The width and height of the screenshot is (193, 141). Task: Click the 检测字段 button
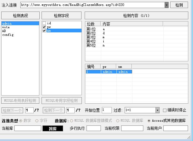click(x=62, y=16)
